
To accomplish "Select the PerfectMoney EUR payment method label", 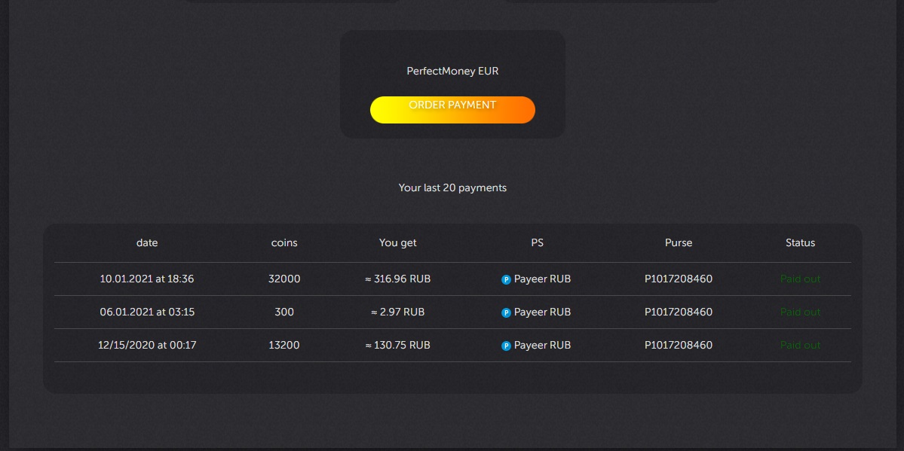I will click(x=452, y=70).
